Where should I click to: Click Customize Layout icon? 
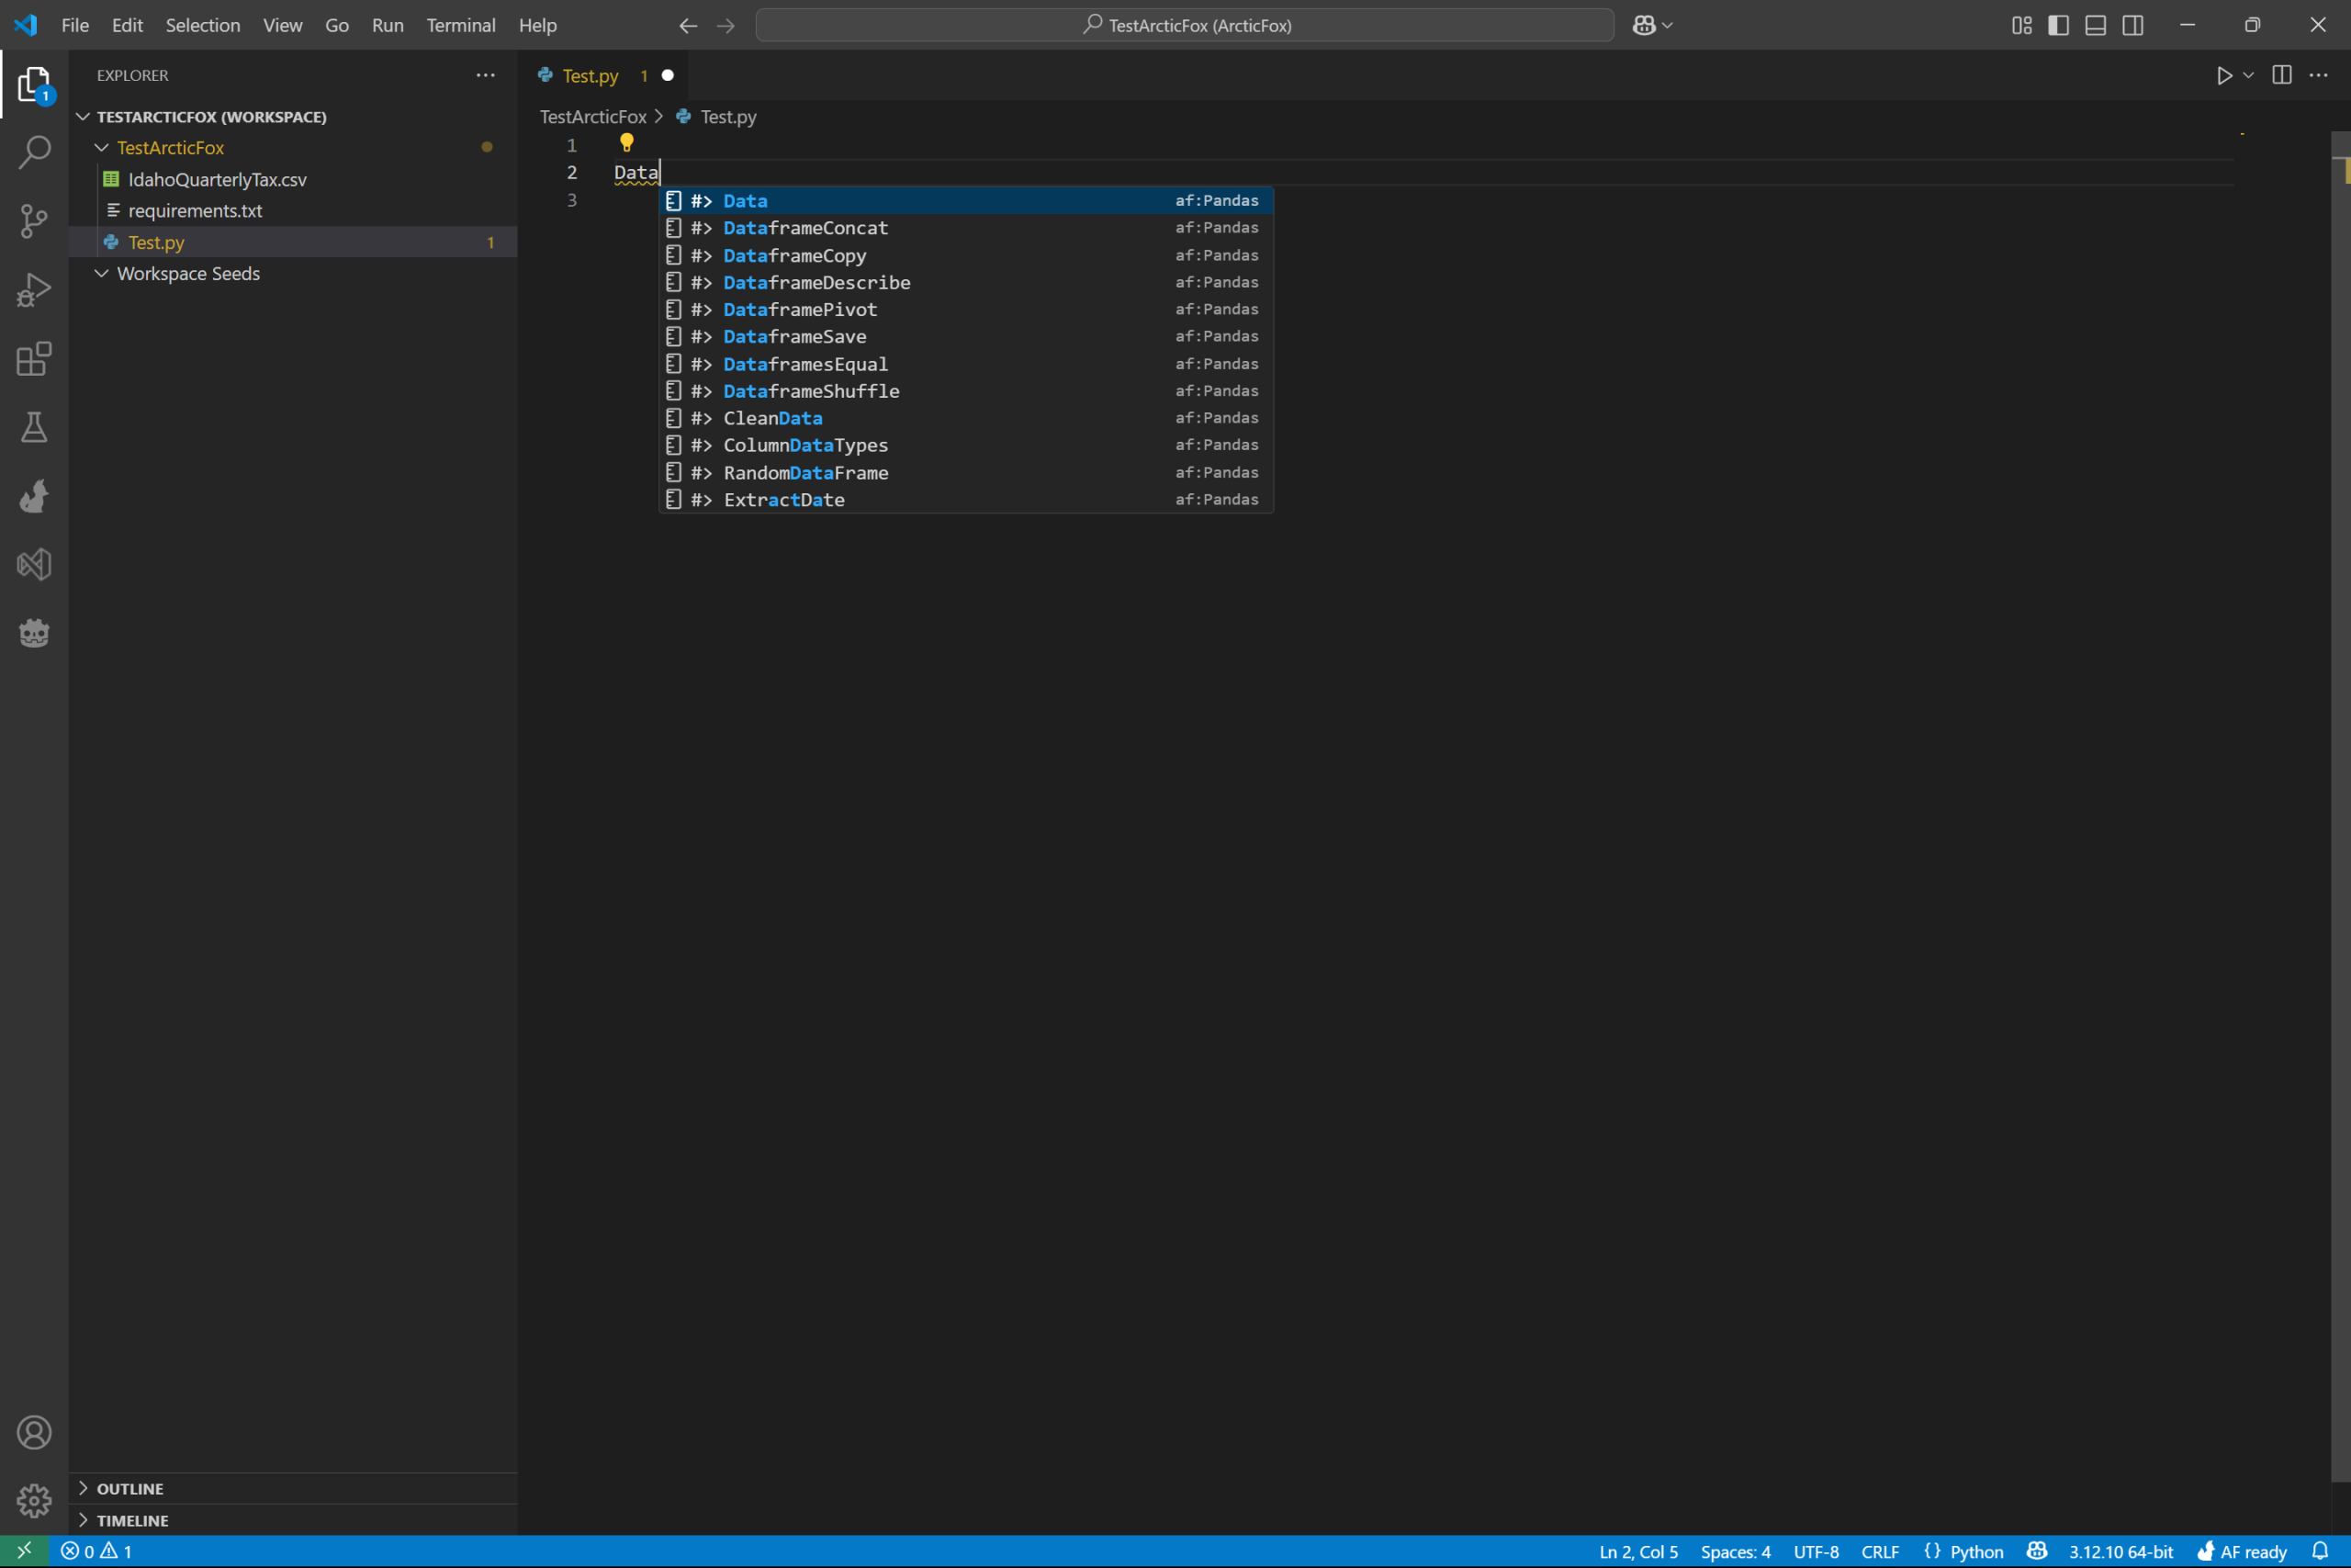pos(2022,26)
